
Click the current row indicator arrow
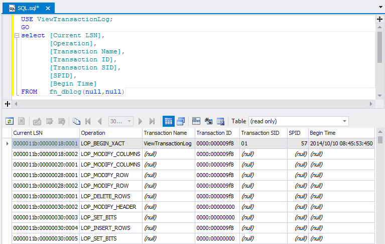[x=7, y=143]
